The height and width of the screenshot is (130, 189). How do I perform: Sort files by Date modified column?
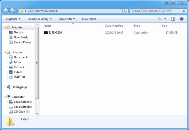(114, 26)
